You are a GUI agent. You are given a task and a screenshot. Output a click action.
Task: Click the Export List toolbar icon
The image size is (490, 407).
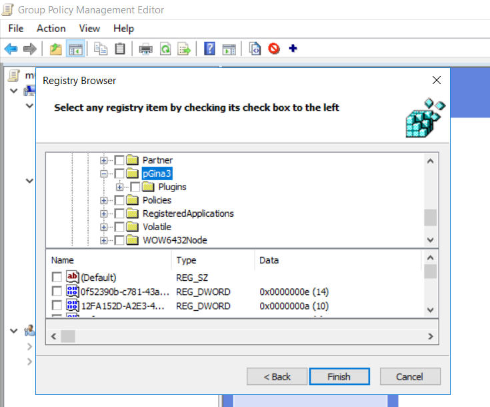tap(184, 49)
